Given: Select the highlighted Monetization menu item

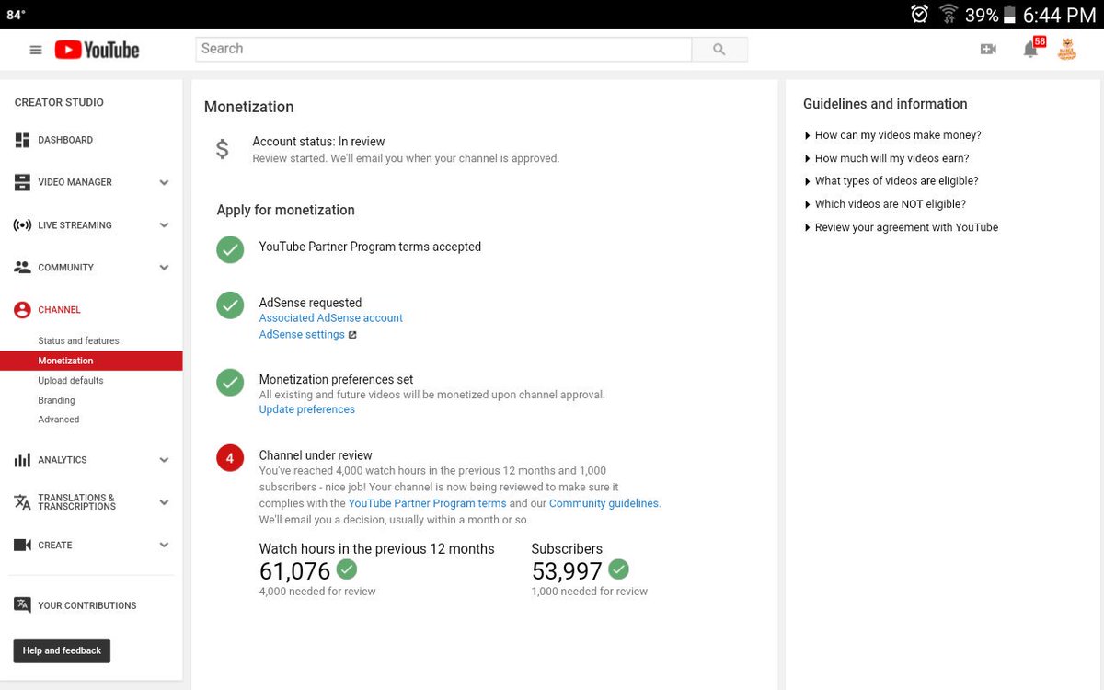Looking at the screenshot, I should 91,361.
